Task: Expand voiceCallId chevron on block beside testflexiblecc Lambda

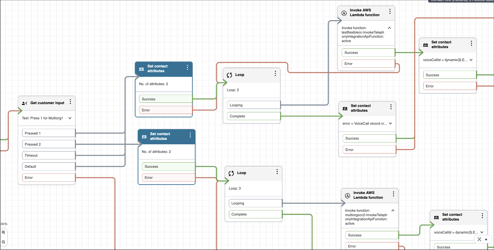Action: click(471, 60)
